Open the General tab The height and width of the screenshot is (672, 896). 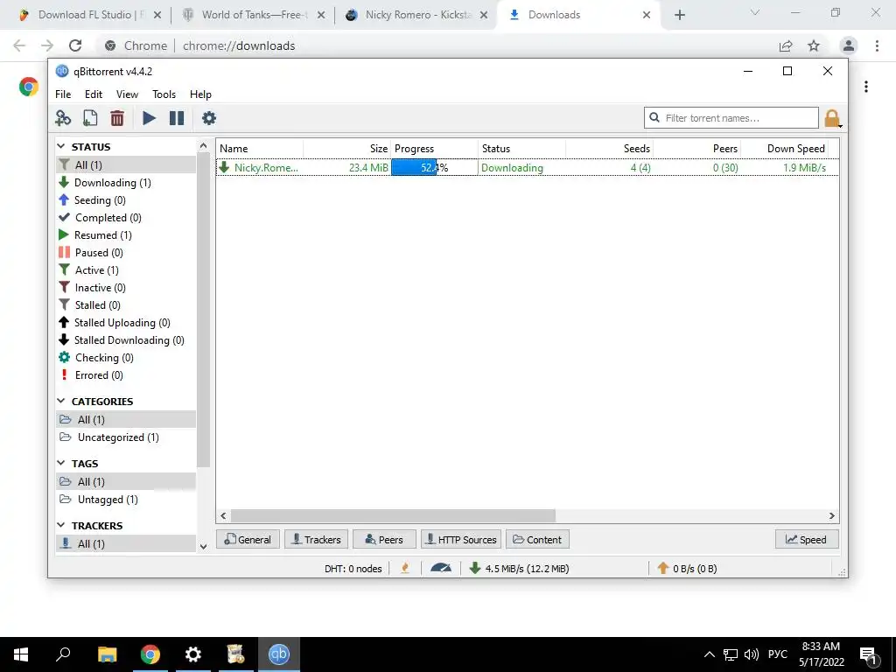pyautogui.click(x=248, y=539)
